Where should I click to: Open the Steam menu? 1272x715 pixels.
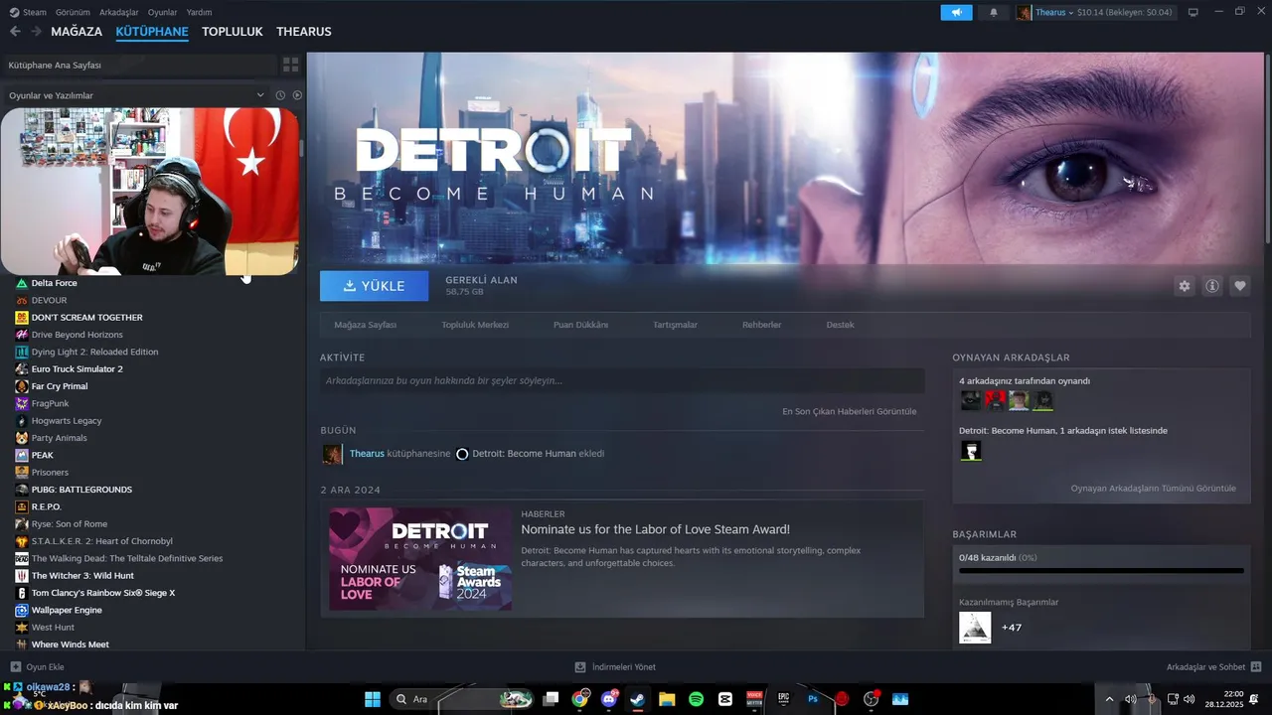28,12
